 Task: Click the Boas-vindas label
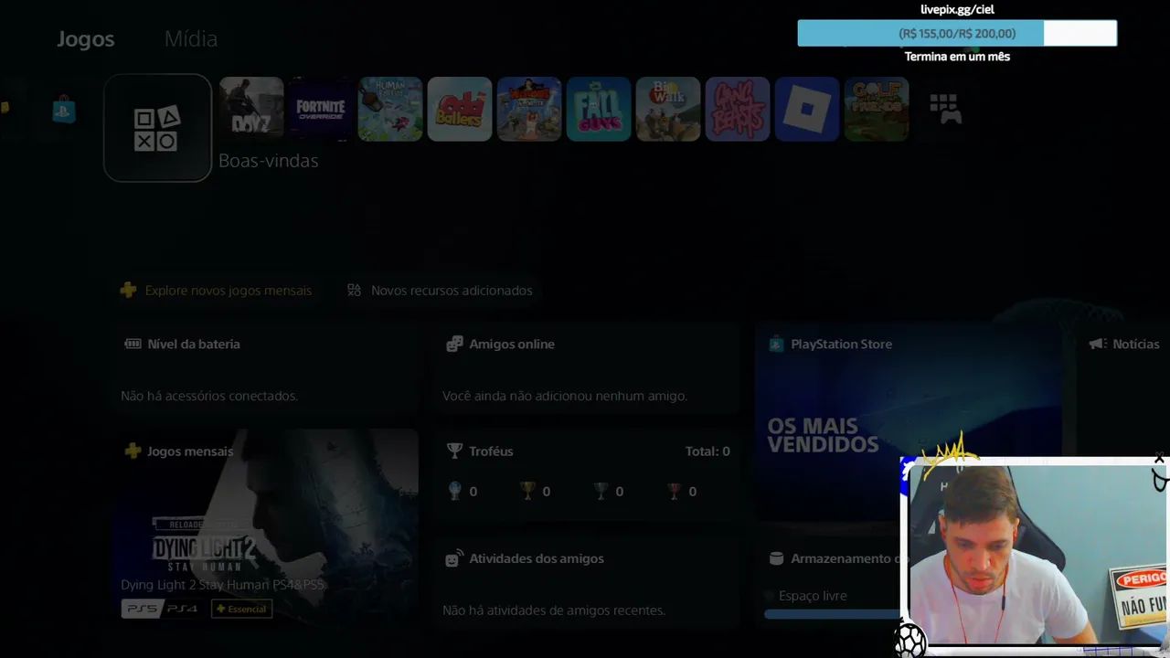[x=269, y=161]
